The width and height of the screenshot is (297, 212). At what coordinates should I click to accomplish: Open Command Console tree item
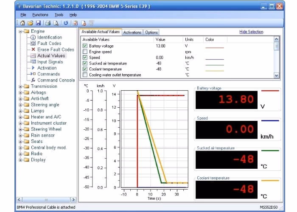pyautogui.click(x=56, y=80)
